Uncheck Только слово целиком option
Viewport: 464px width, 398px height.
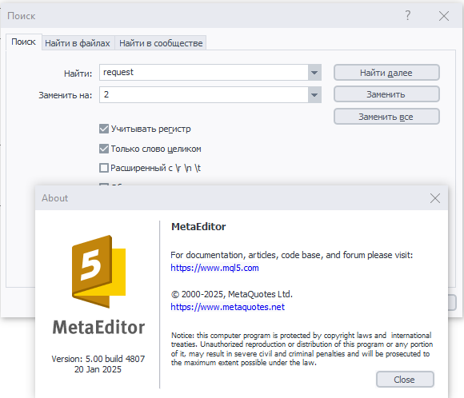click(x=104, y=149)
